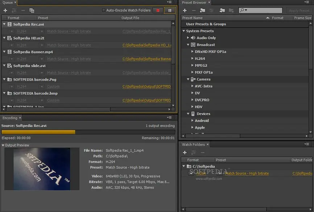Open Preset Browser panel options menu
This screenshot has height=212, width=314.
[x=307, y=2]
